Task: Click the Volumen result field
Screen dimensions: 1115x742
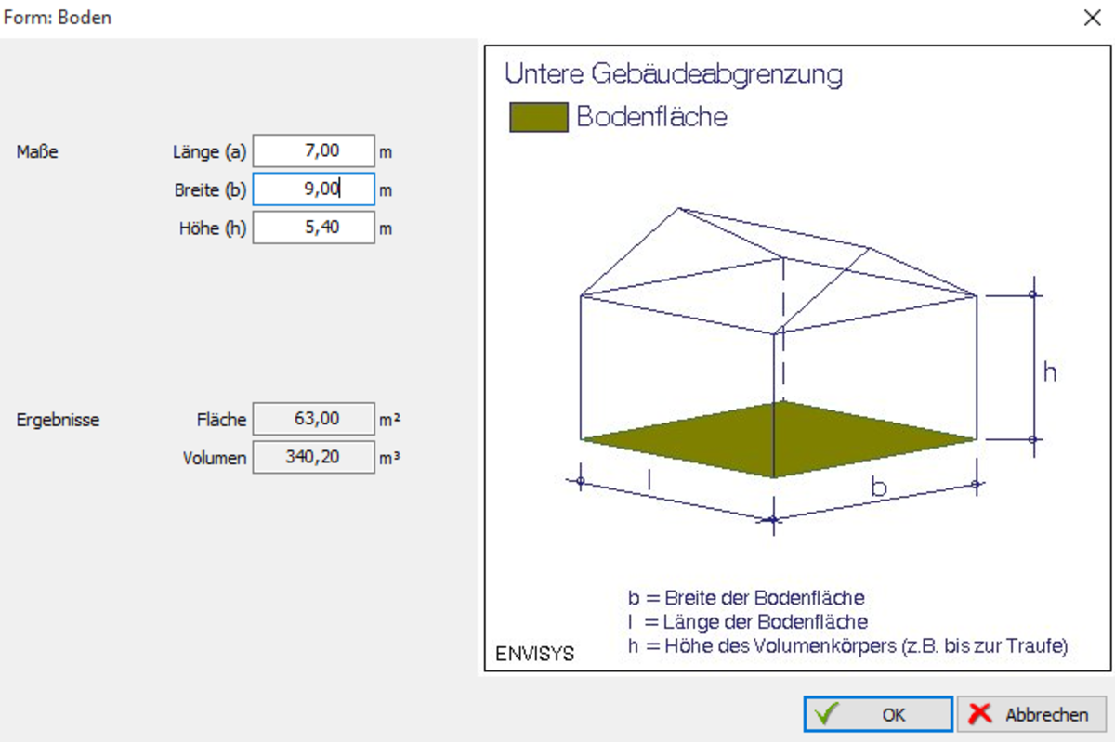Action: coord(313,457)
